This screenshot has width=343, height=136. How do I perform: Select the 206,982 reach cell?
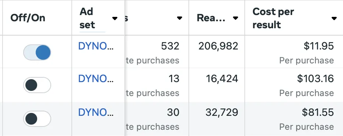coord(217,51)
